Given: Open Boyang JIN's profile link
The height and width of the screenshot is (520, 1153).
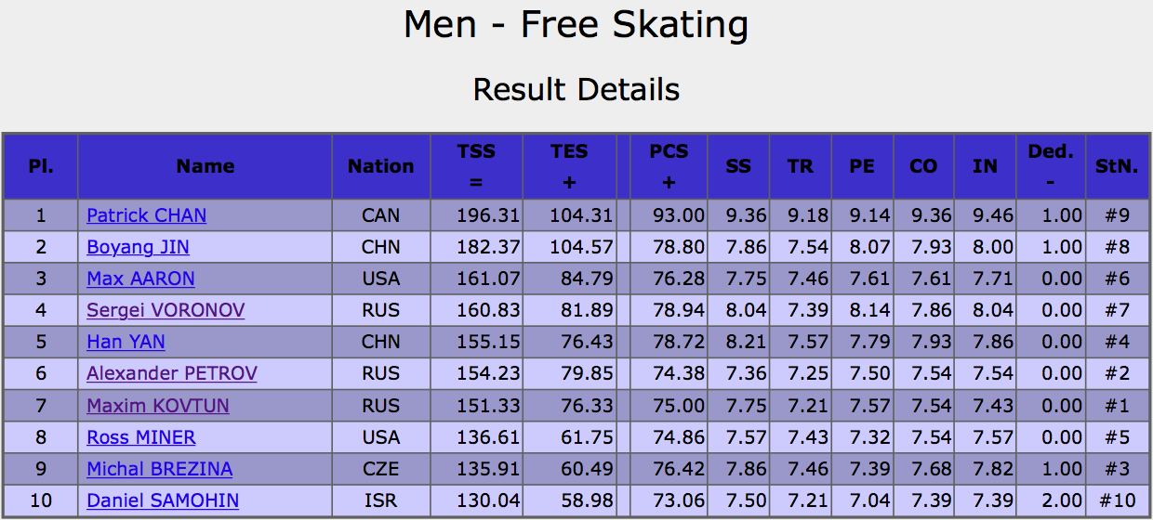Looking at the screenshot, I should click(x=139, y=247).
